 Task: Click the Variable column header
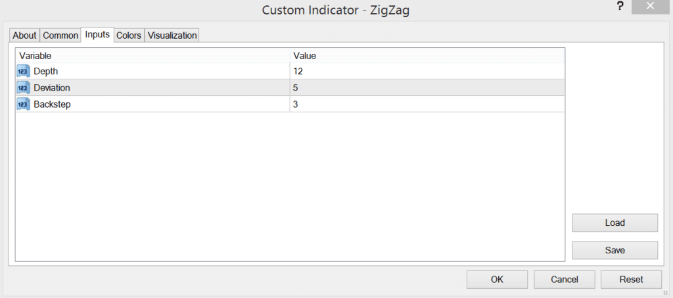(x=152, y=56)
